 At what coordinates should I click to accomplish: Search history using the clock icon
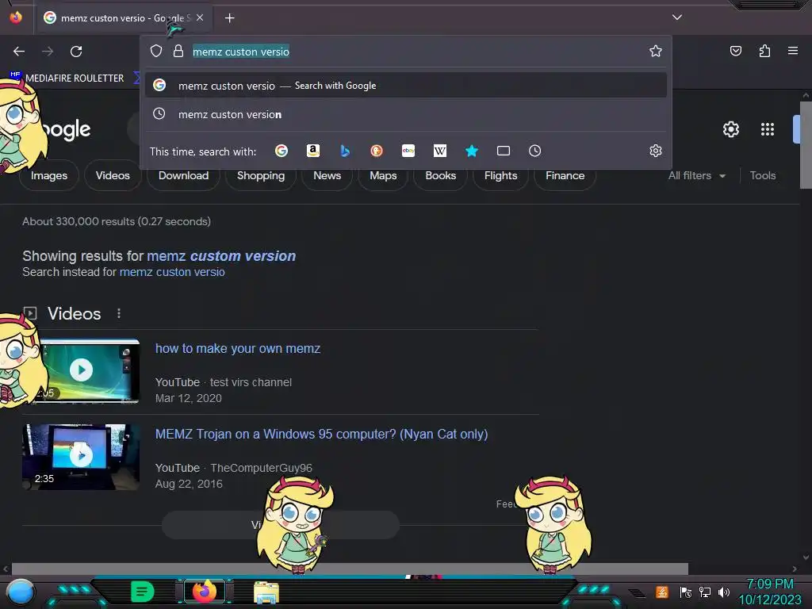tap(535, 151)
